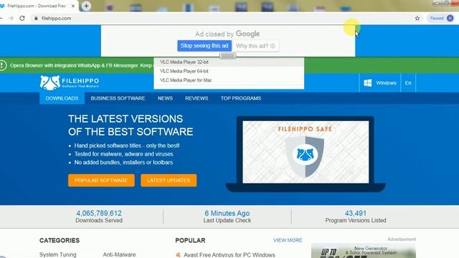Open the Anti-Malware category

[x=119, y=255]
